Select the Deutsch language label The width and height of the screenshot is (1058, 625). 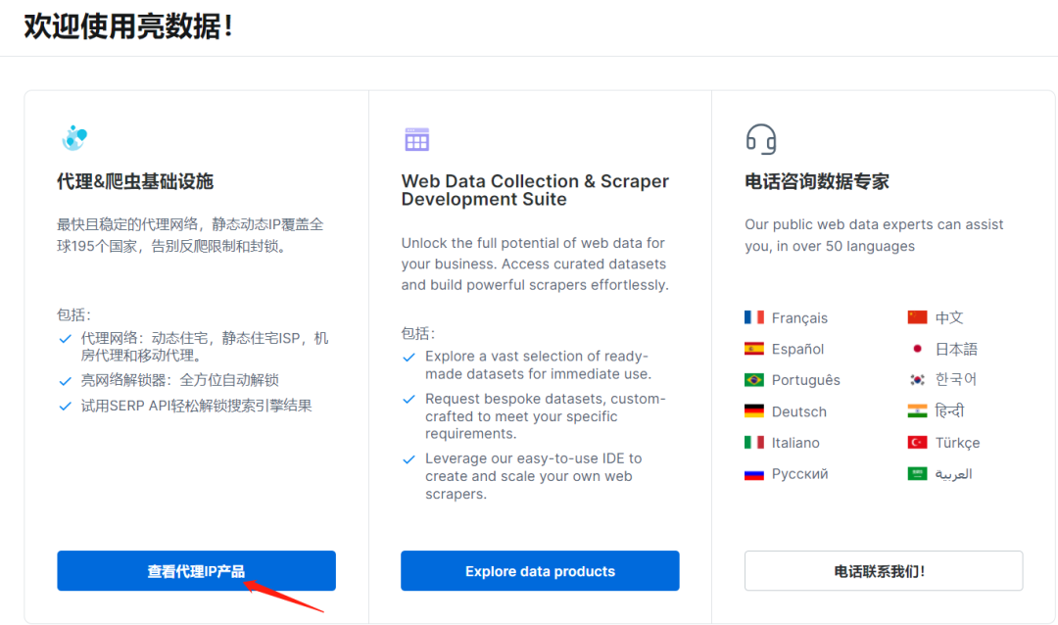(x=799, y=411)
